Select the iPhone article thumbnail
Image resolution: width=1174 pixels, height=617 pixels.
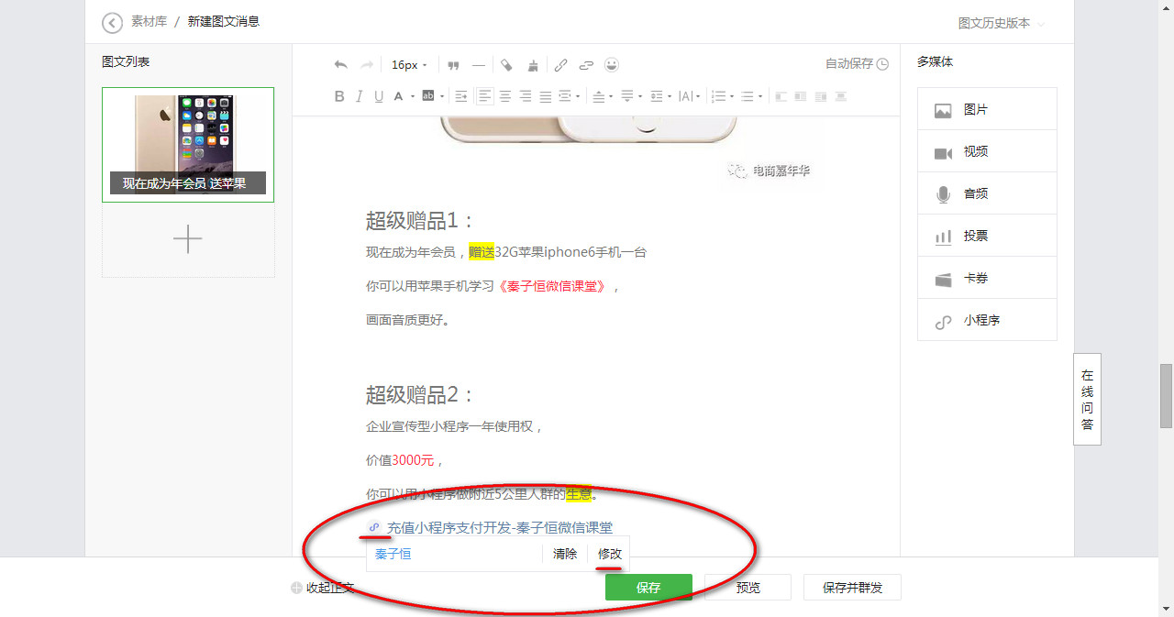coord(188,145)
